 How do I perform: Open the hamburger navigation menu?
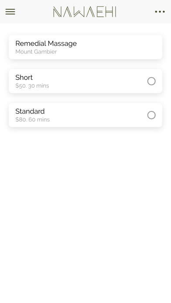click(x=10, y=12)
